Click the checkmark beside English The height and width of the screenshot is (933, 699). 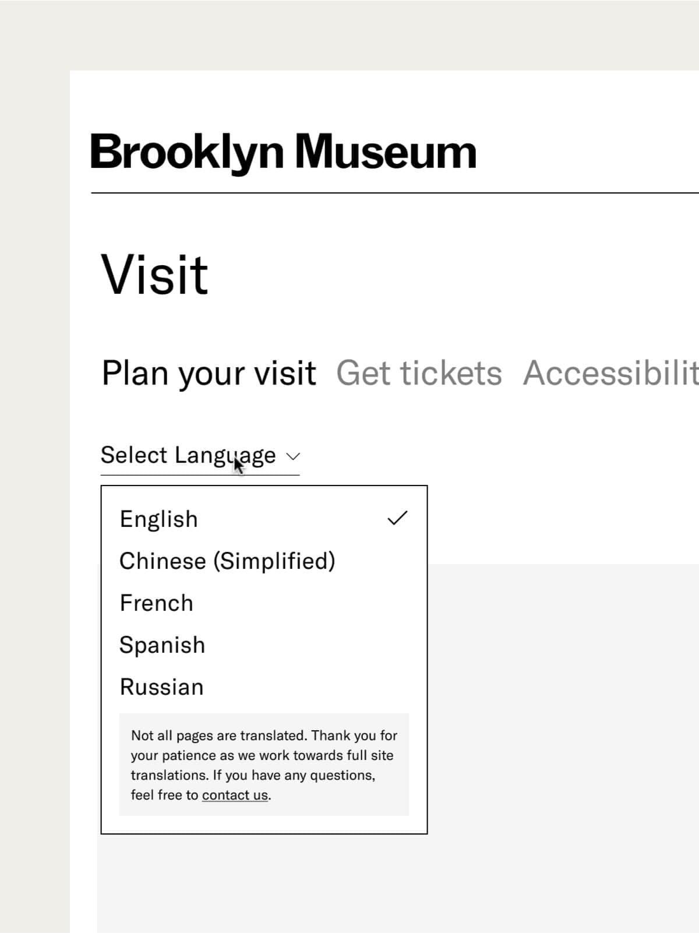397,518
